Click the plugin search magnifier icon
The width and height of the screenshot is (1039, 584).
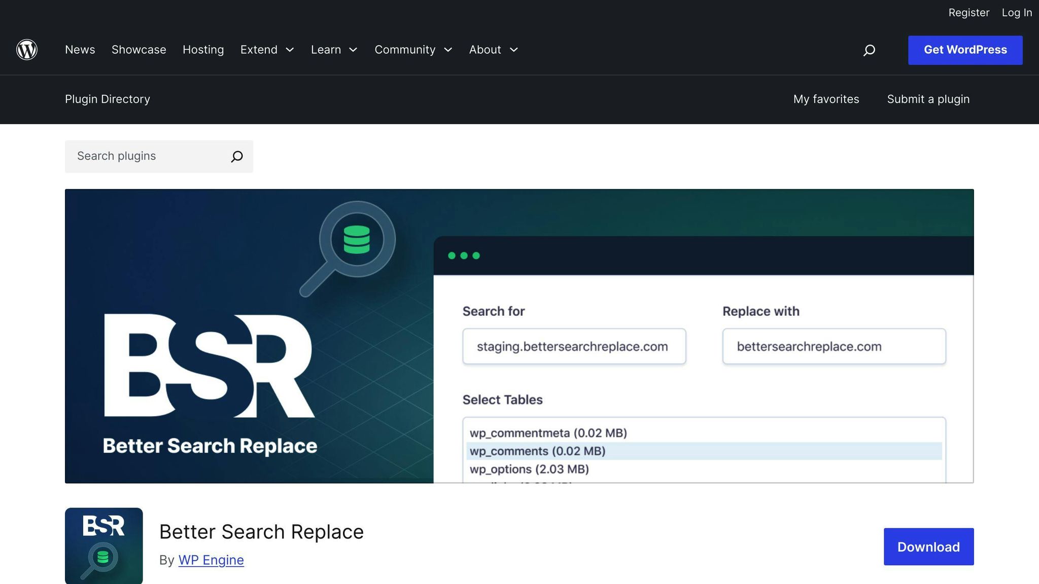236,156
